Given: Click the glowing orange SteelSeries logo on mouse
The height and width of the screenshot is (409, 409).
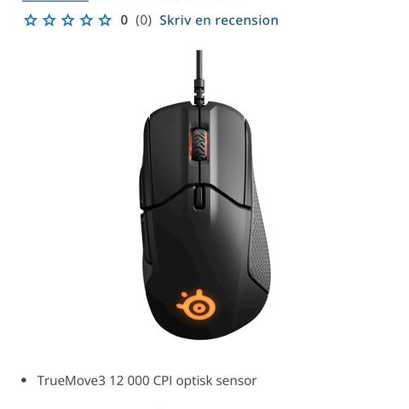Looking at the screenshot, I should [x=196, y=305].
